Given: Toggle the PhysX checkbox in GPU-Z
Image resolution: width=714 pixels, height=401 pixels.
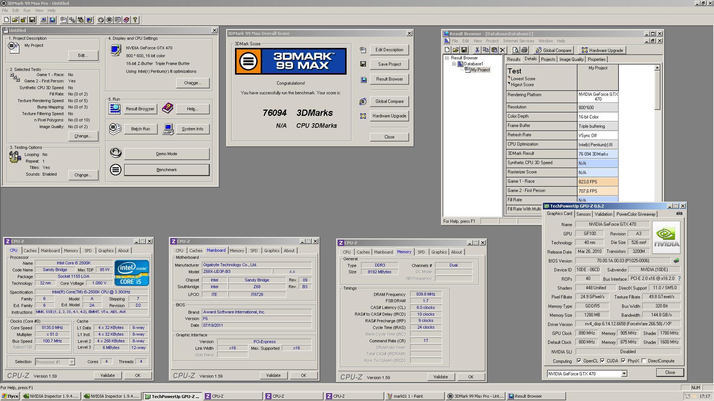Looking at the screenshot, I should click(x=623, y=361).
